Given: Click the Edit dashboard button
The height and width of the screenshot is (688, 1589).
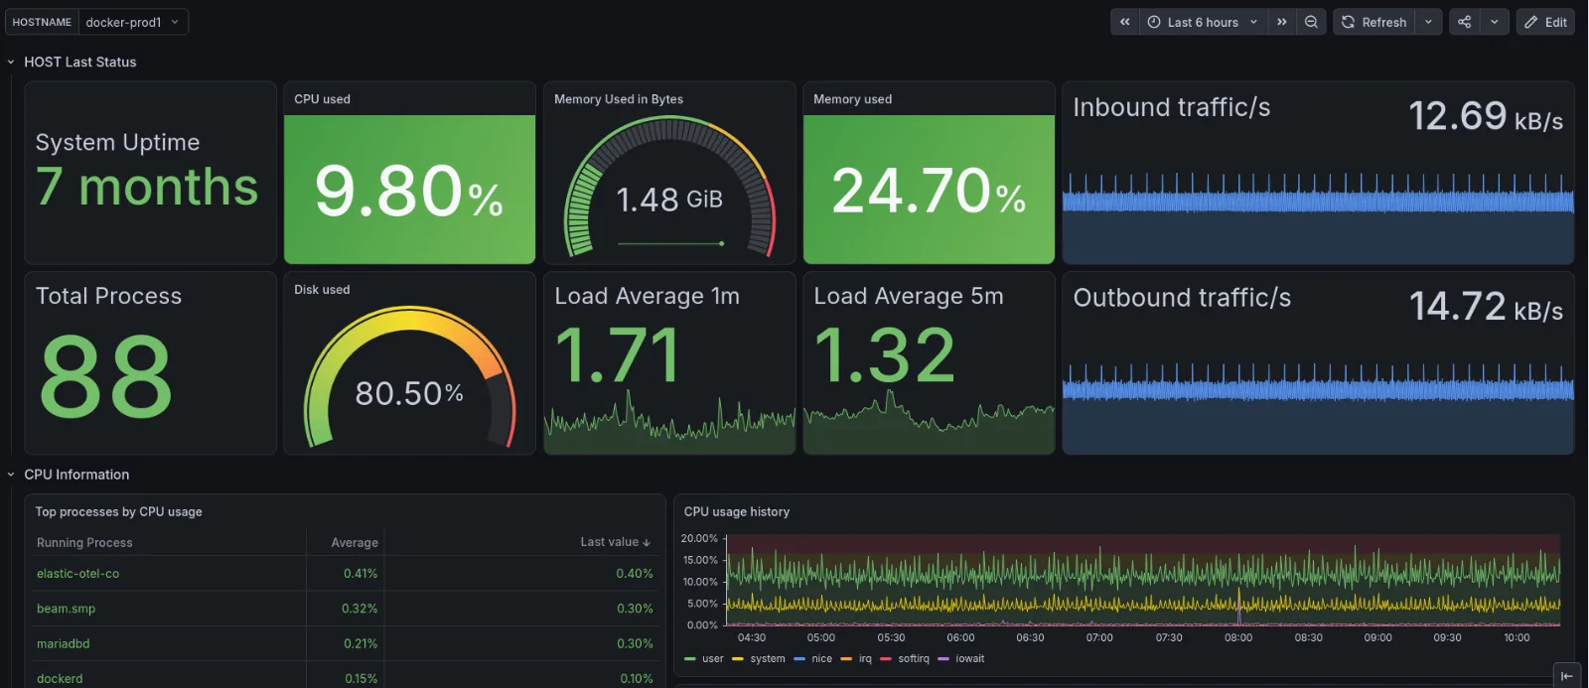Looking at the screenshot, I should pos(1545,22).
